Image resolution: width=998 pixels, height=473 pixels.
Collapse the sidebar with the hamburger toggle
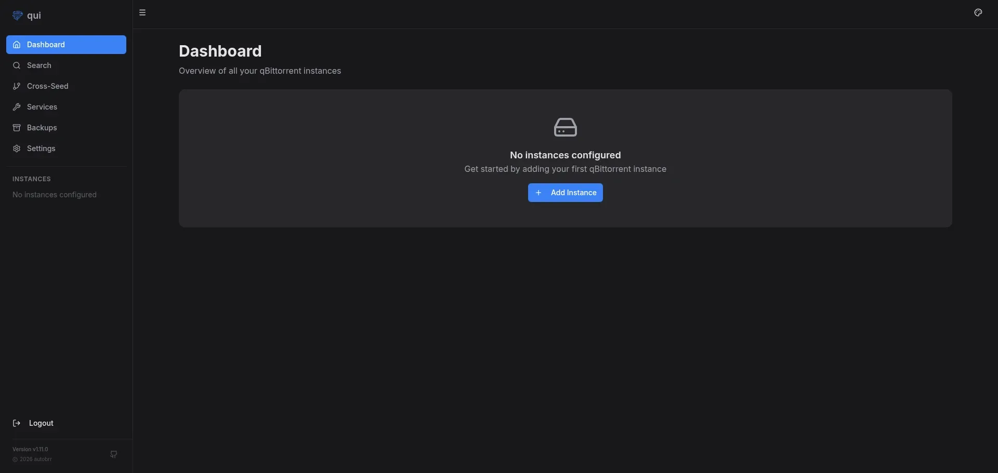pyautogui.click(x=142, y=13)
